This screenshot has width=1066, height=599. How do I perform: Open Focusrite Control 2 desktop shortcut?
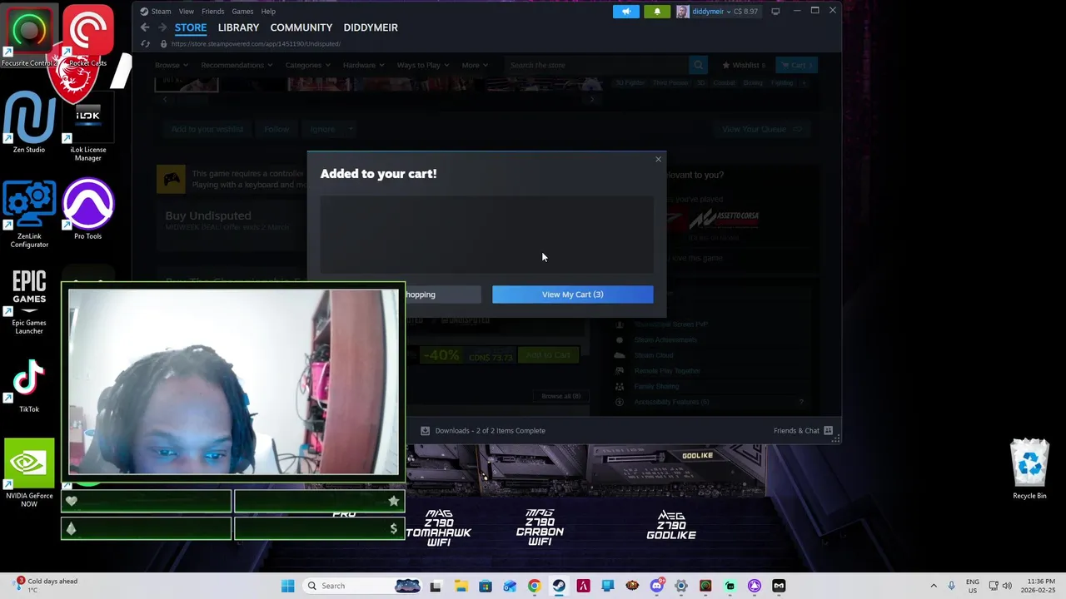[x=29, y=37]
